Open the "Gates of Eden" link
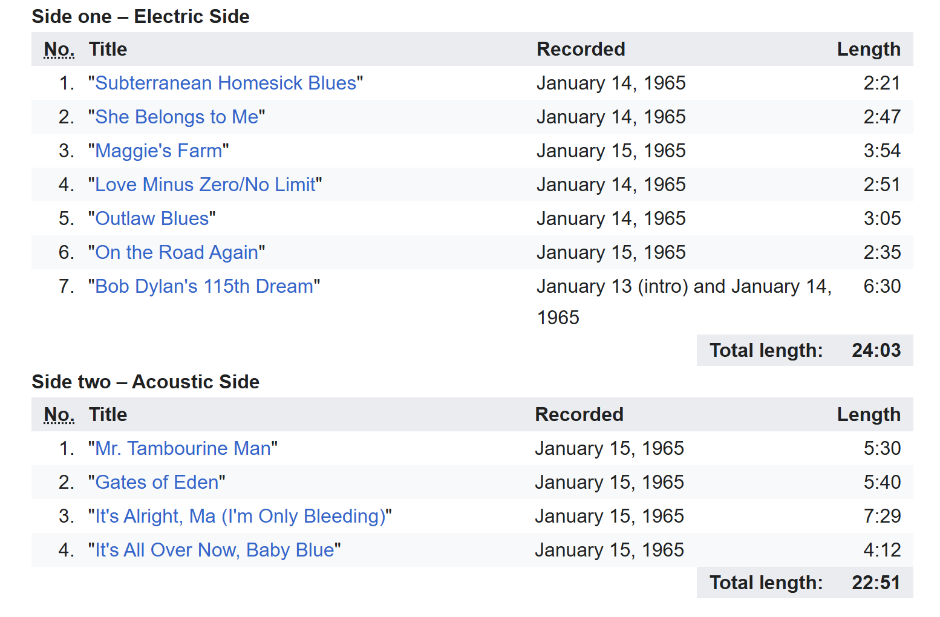This screenshot has height=617, width=940. (157, 482)
